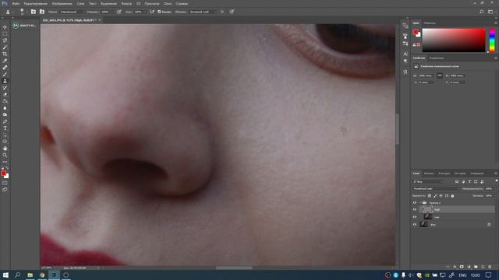Select the Ellipse shape tool

point(5,142)
